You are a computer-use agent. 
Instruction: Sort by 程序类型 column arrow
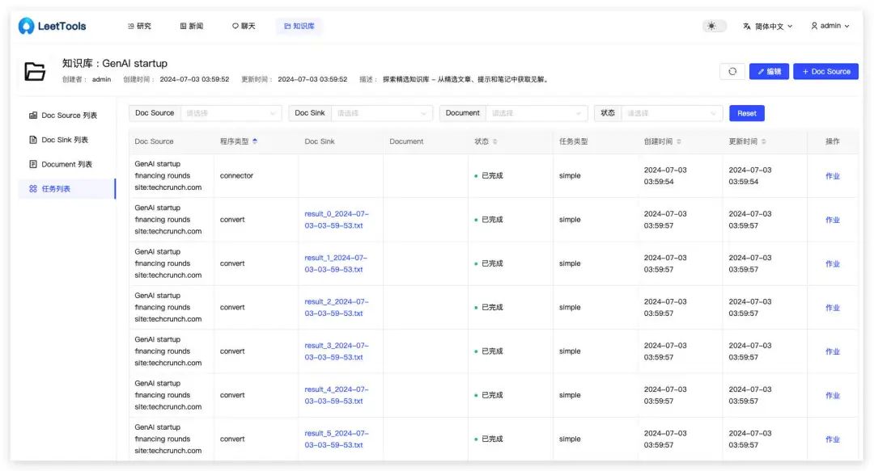[x=255, y=141]
